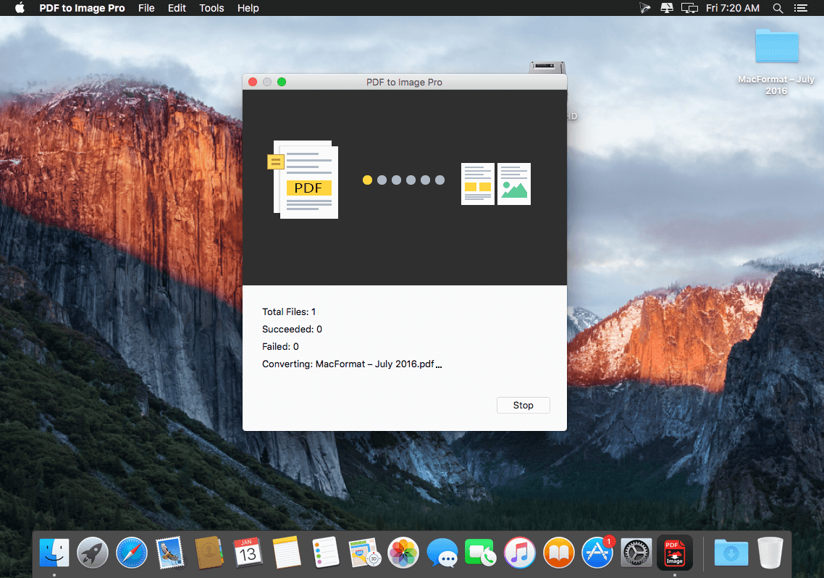The height and width of the screenshot is (578, 824).
Task: Open iTunes from the Dock
Action: [519, 553]
